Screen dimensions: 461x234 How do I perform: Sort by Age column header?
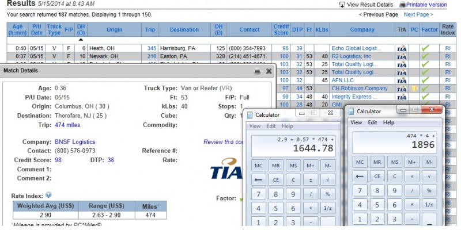pyautogui.click(x=17, y=30)
